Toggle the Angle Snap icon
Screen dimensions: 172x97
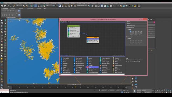point(66,6)
